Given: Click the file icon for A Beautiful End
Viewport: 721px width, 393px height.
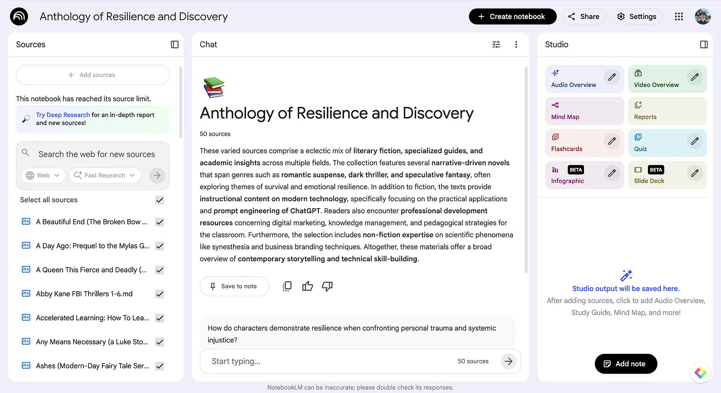Looking at the screenshot, I should [26, 222].
